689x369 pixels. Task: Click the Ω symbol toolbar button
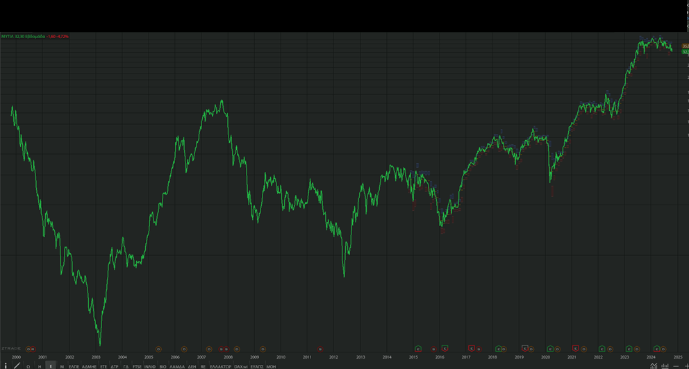tap(28, 366)
